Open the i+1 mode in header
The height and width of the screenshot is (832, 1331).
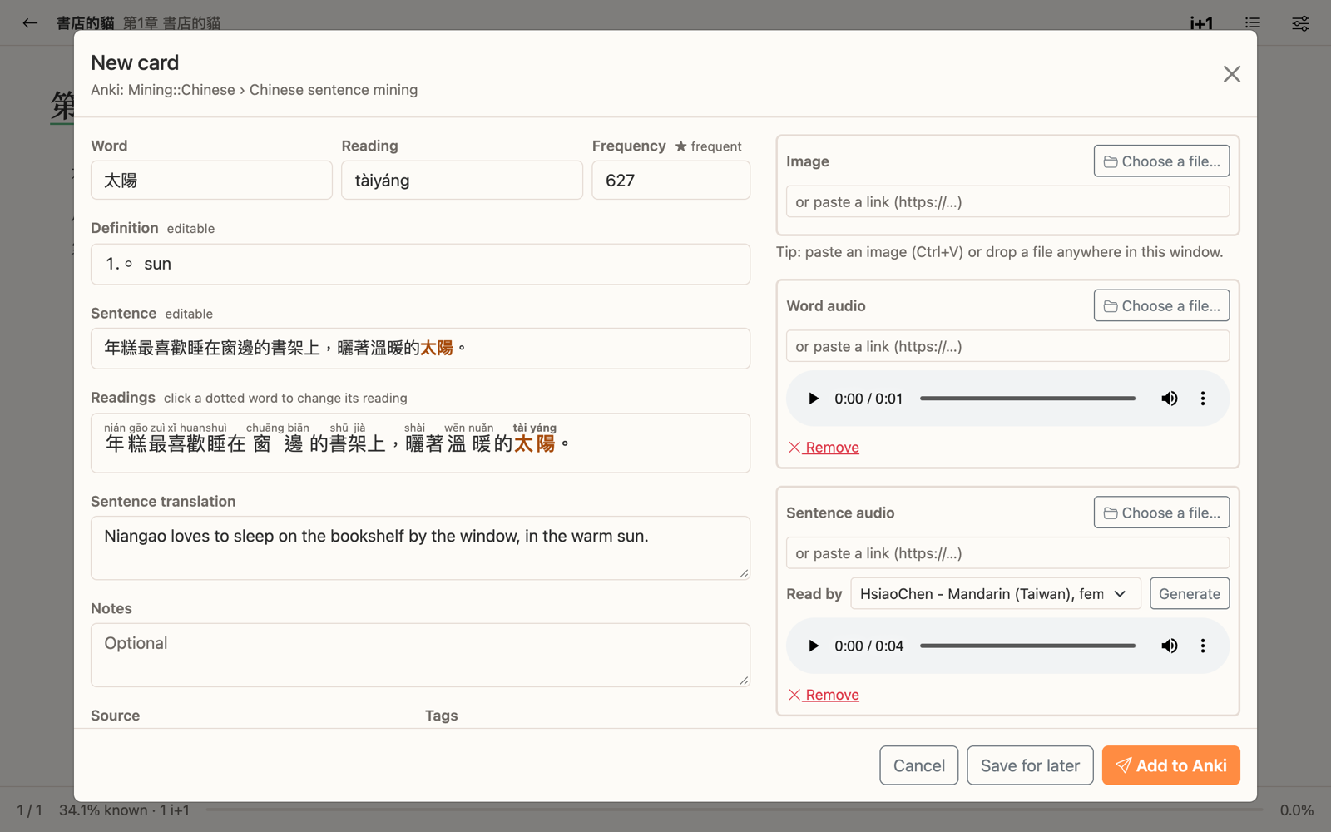pos(1201,23)
